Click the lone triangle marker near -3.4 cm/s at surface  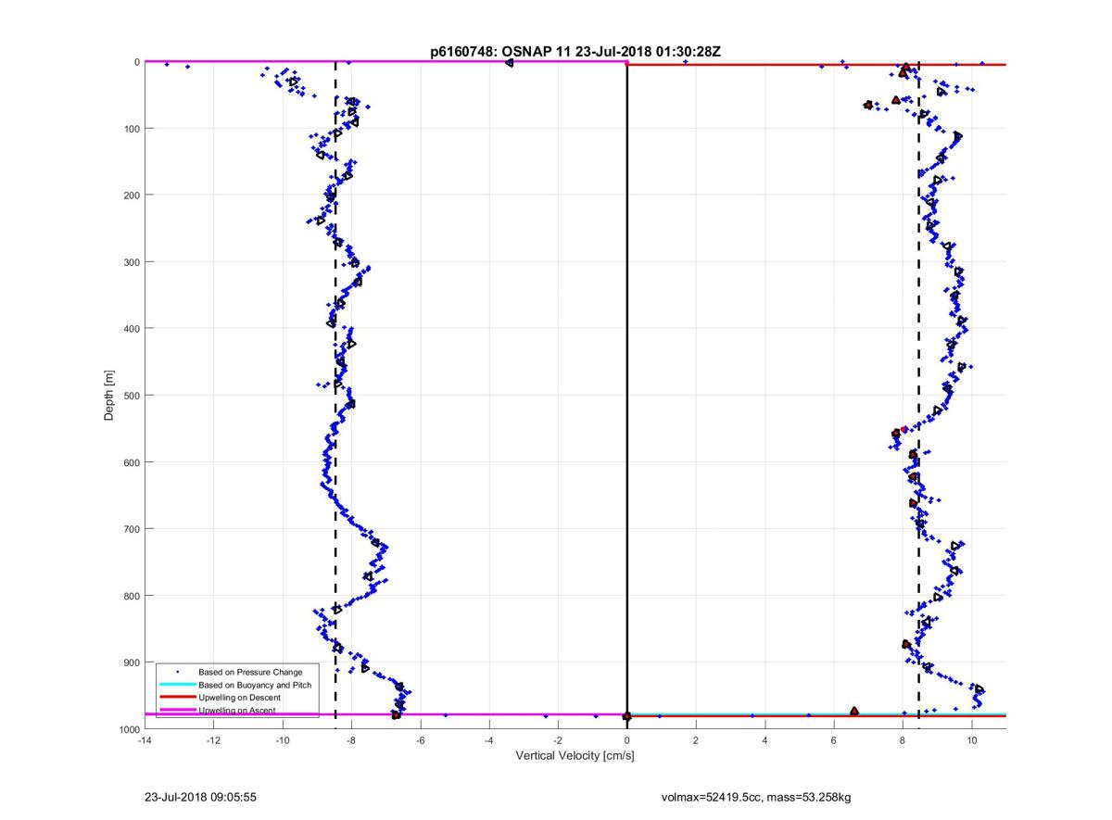pos(510,62)
